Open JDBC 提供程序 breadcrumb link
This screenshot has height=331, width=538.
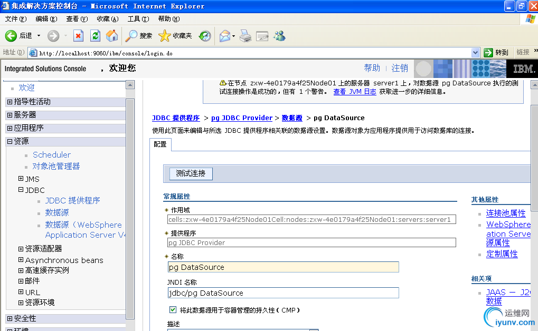pos(176,118)
